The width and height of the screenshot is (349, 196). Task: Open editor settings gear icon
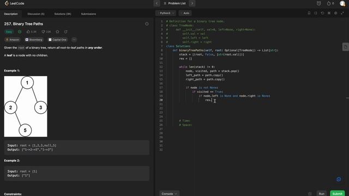[x=336, y=13]
